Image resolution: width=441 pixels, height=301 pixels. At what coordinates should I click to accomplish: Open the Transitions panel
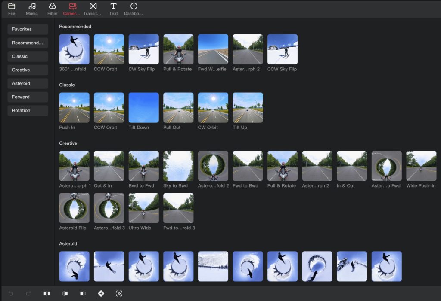tap(93, 9)
